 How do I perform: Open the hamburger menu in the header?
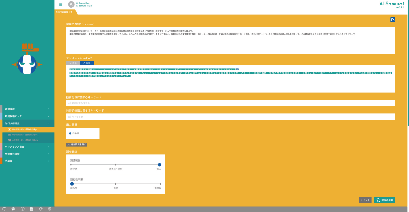pos(61,5)
